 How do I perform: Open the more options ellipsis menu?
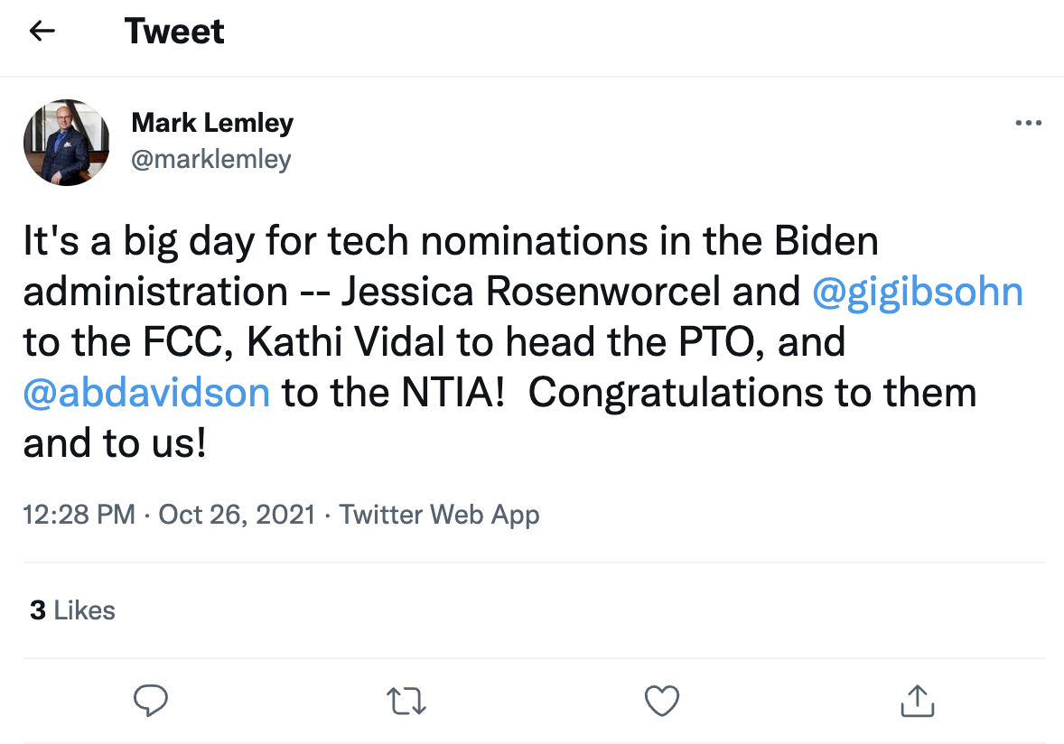click(1028, 124)
